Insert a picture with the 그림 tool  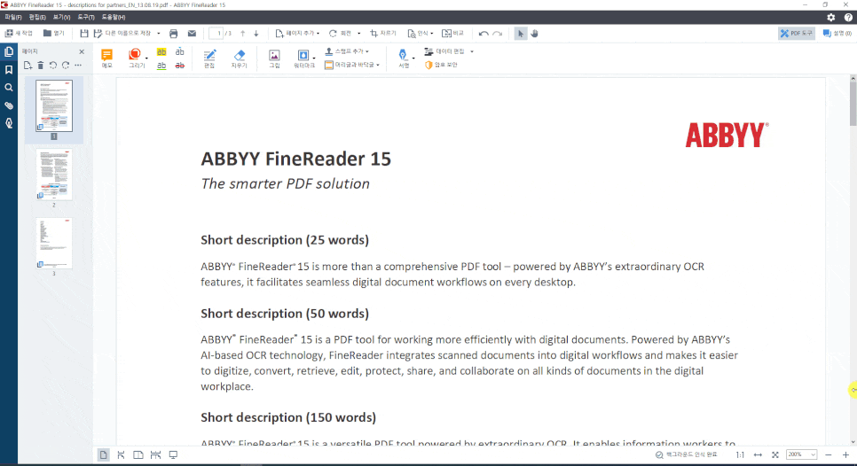(x=274, y=58)
